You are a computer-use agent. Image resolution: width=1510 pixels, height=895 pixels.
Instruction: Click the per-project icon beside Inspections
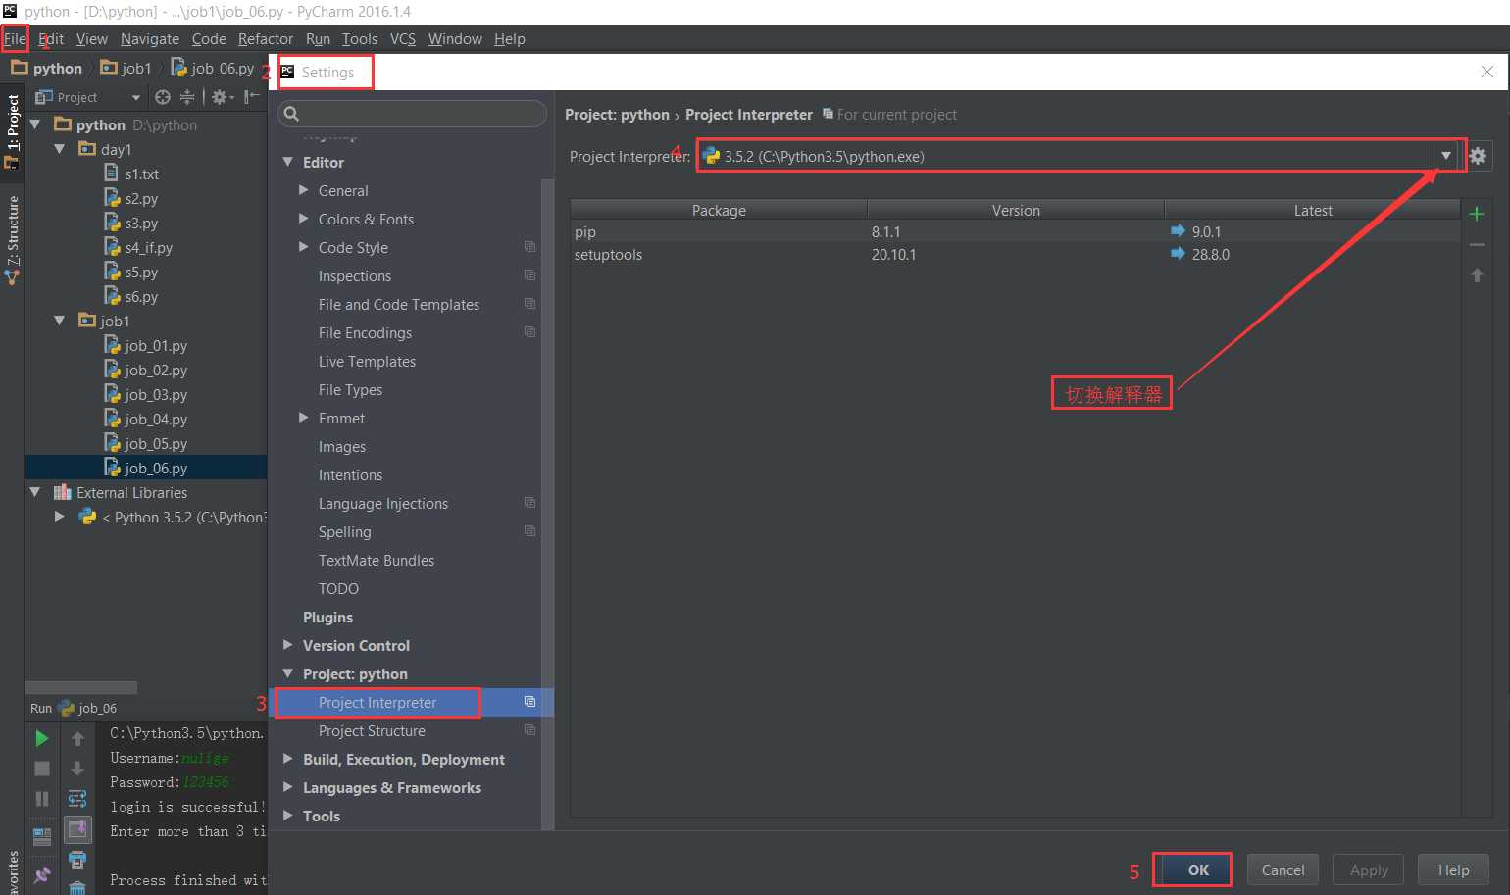[529, 275]
